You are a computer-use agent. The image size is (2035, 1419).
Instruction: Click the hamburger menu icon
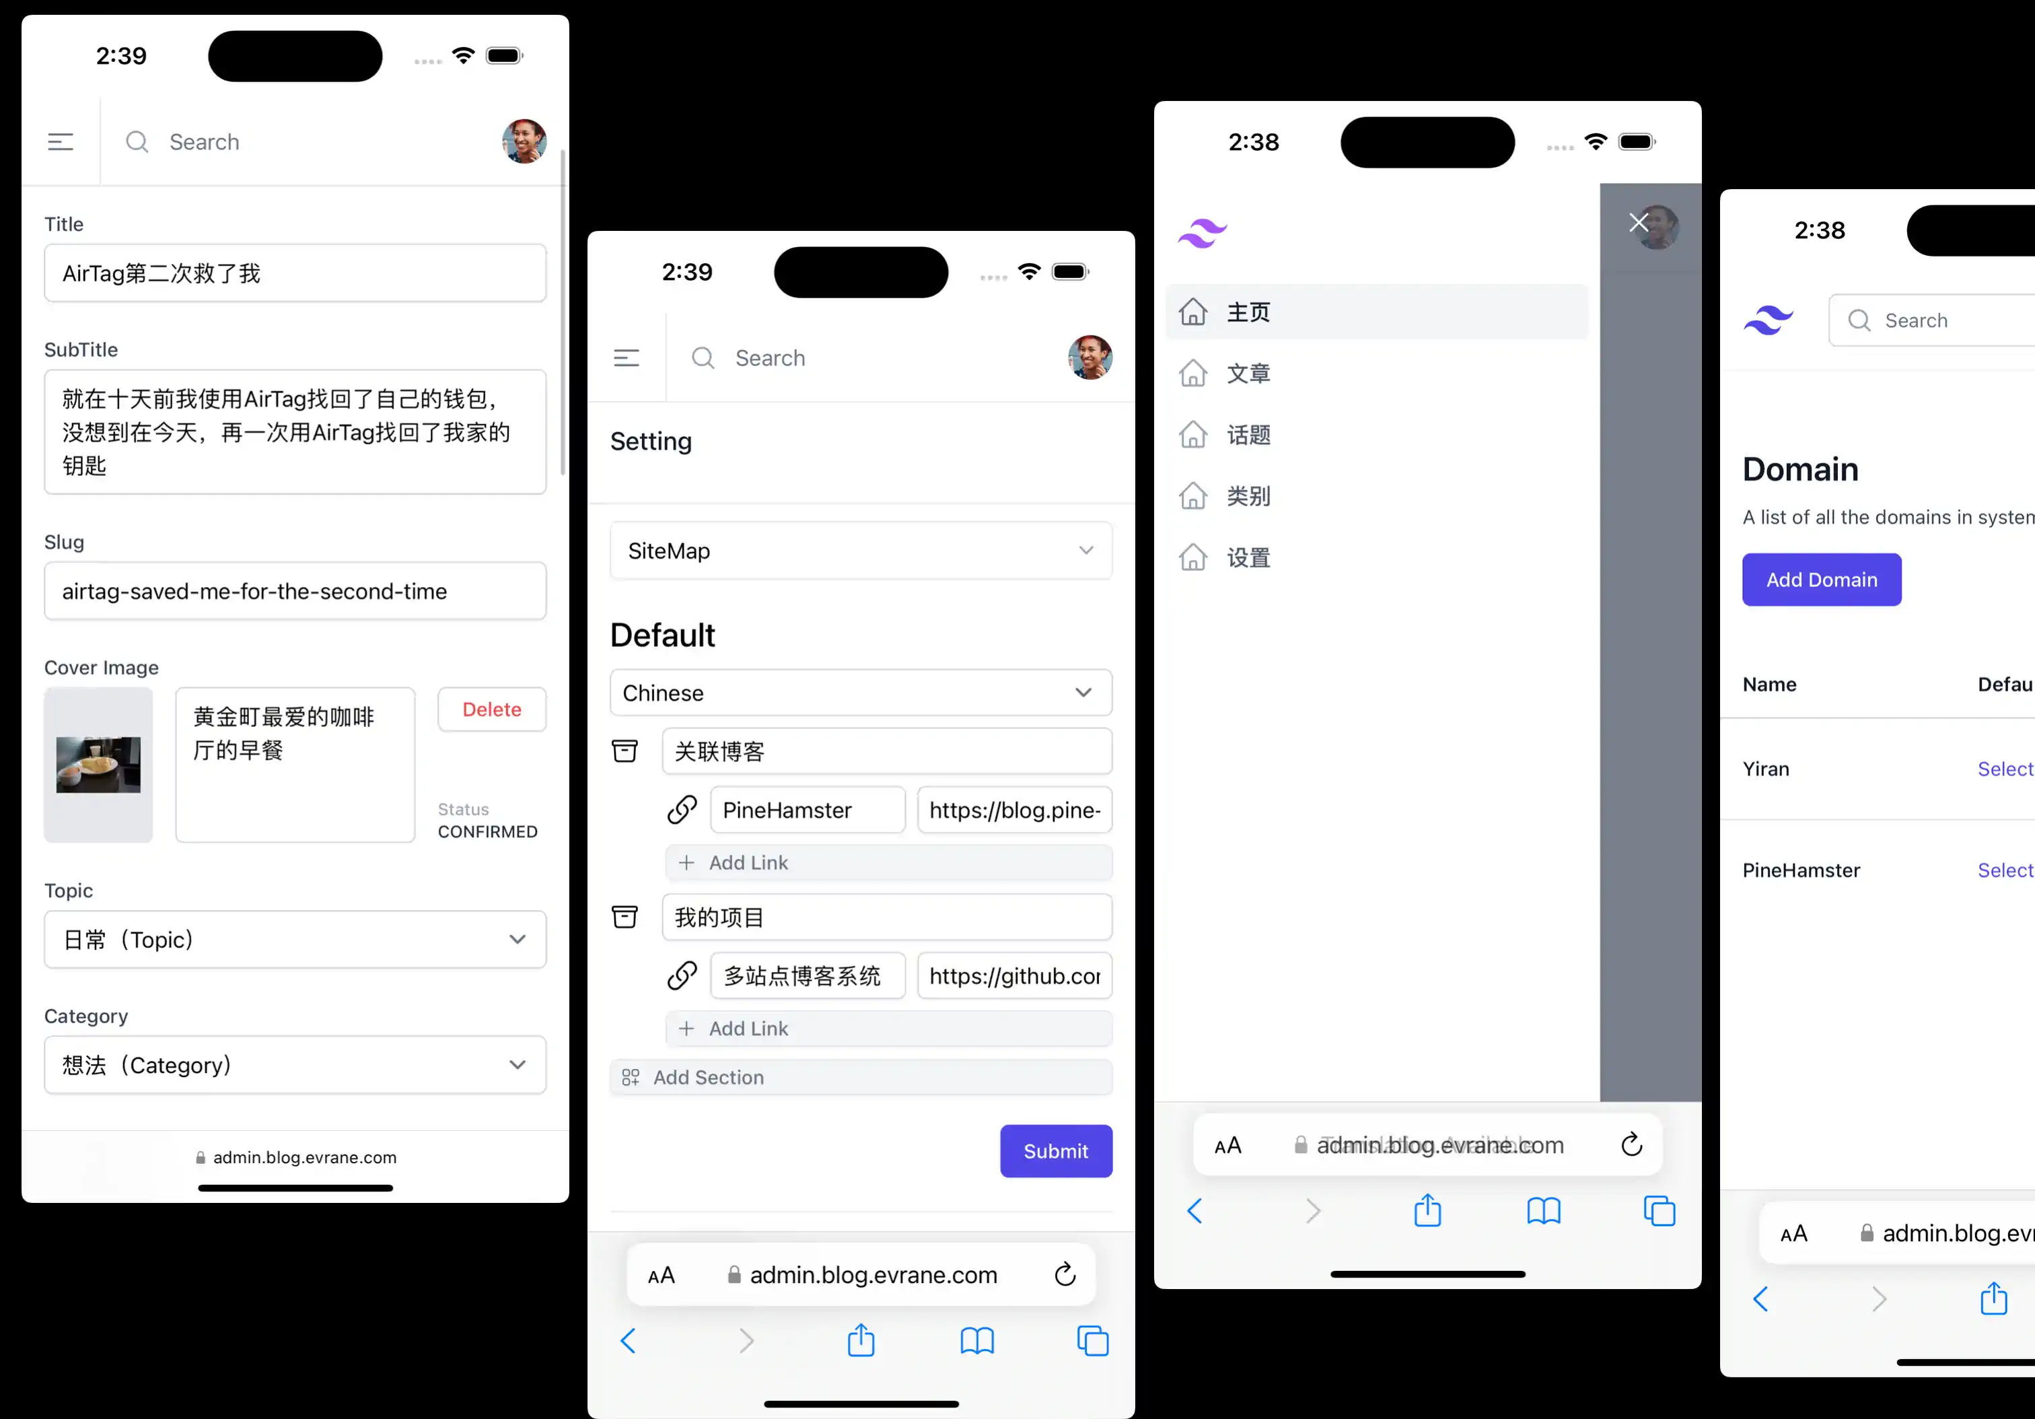62,141
